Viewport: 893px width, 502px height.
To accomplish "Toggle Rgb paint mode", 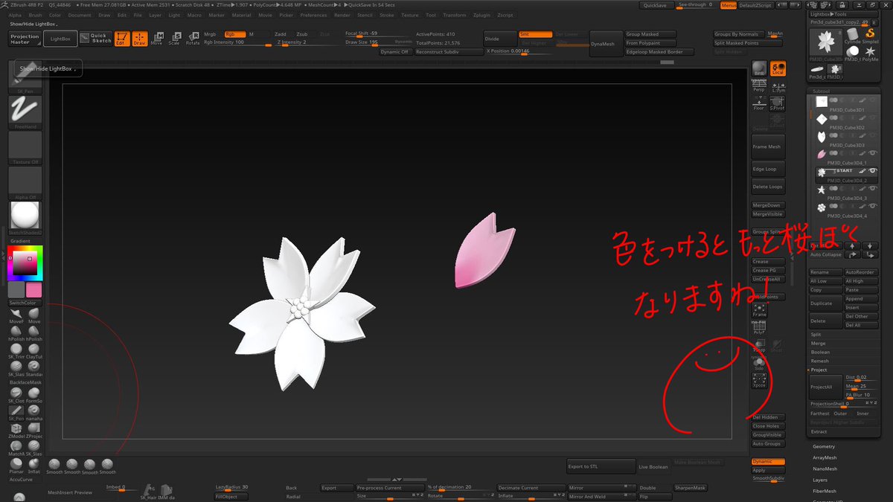I will pyautogui.click(x=234, y=34).
